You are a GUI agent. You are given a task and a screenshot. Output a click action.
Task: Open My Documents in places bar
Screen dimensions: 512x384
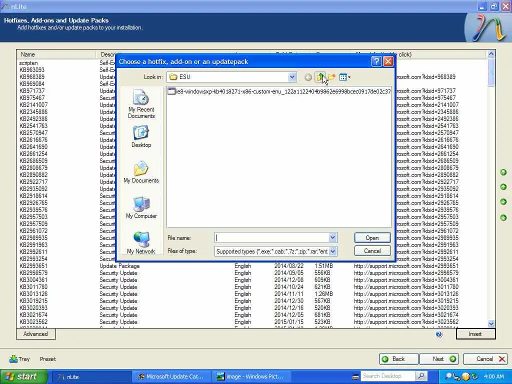(141, 172)
